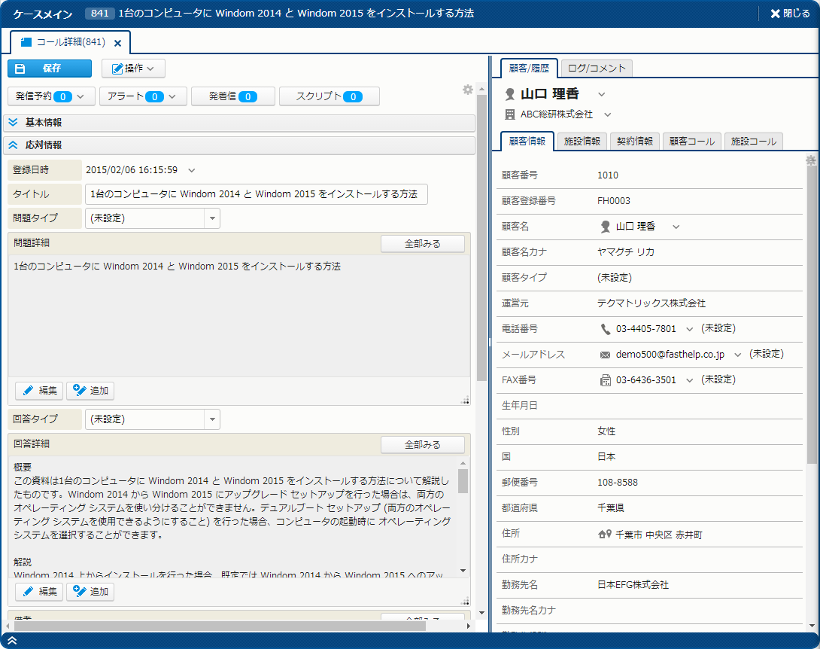Image resolution: width=820 pixels, height=649 pixels.
Task: Click the タイトル input field
Action: pos(256,193)
